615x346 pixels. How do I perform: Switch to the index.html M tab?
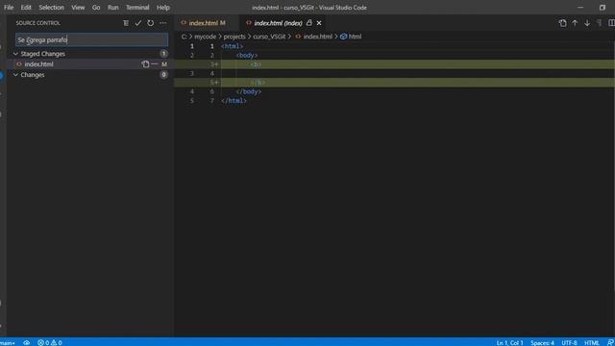(207, 23)
